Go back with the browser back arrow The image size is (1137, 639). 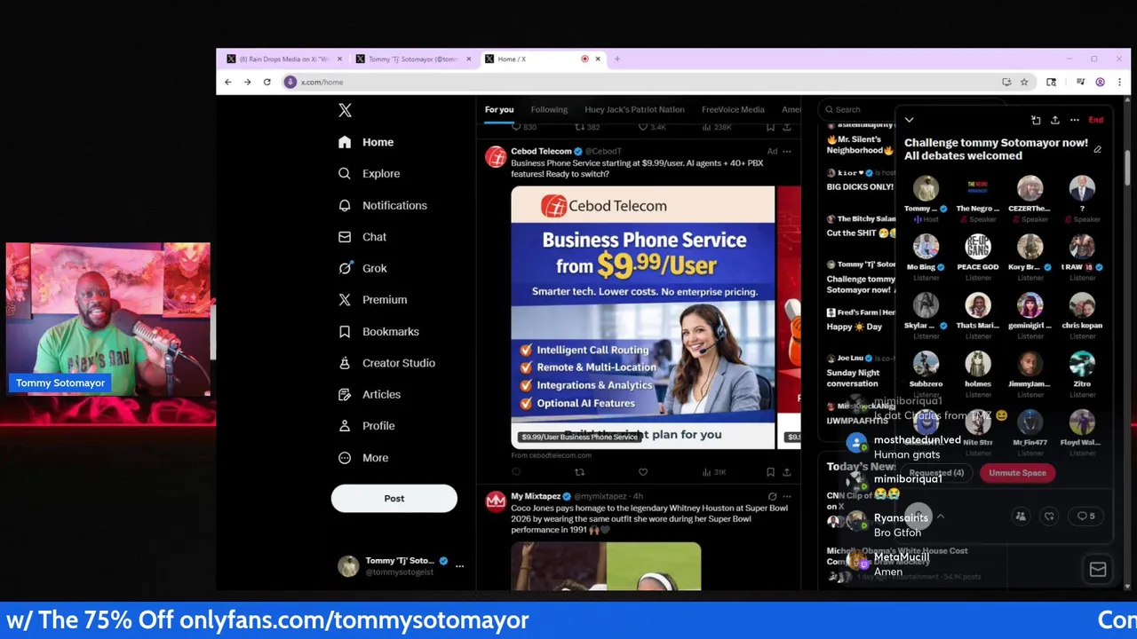tap(228, 82)
